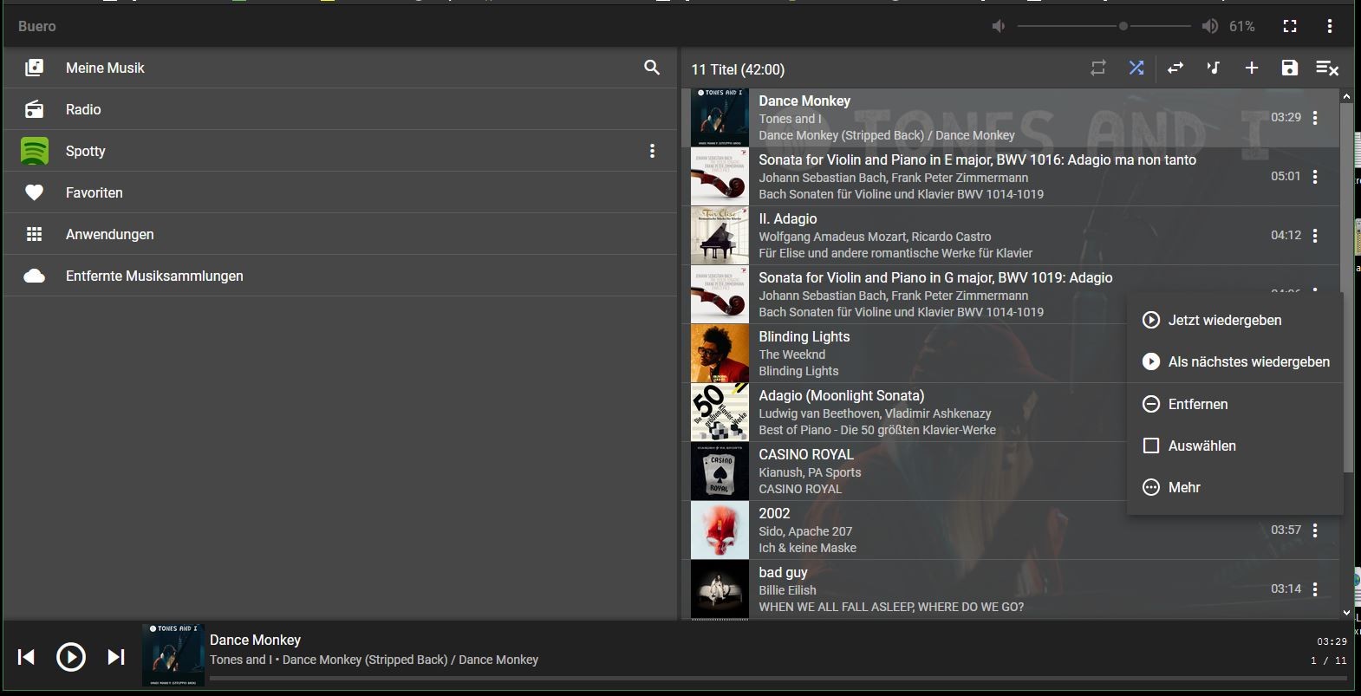Screen dimensions: 1361x696
Task: Click the plus icon in queue toolbar
Action: (1251, 68)
